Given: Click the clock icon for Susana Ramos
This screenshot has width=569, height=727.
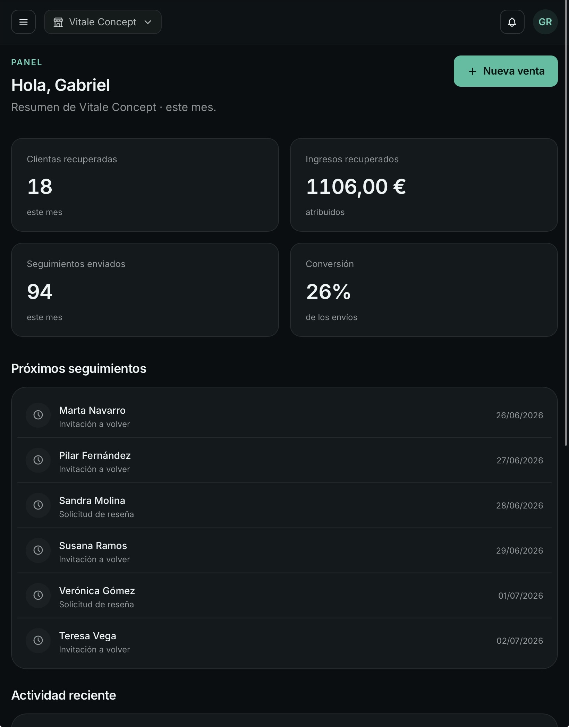Looking at the screenshot, I should click(38, 550).
